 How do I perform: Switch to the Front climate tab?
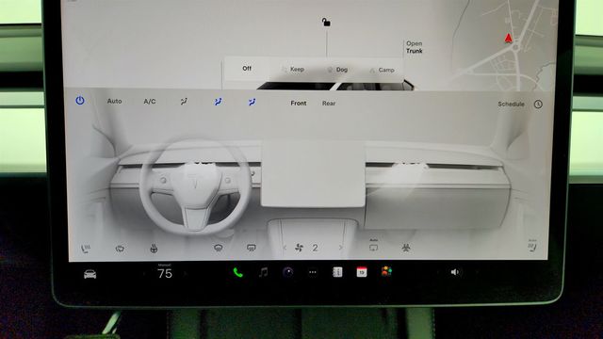click(x=299, y=103)
